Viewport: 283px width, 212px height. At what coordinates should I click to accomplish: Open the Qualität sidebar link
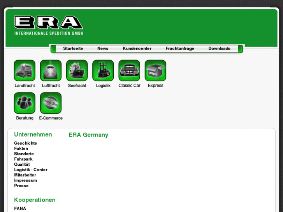coord(22,165)
